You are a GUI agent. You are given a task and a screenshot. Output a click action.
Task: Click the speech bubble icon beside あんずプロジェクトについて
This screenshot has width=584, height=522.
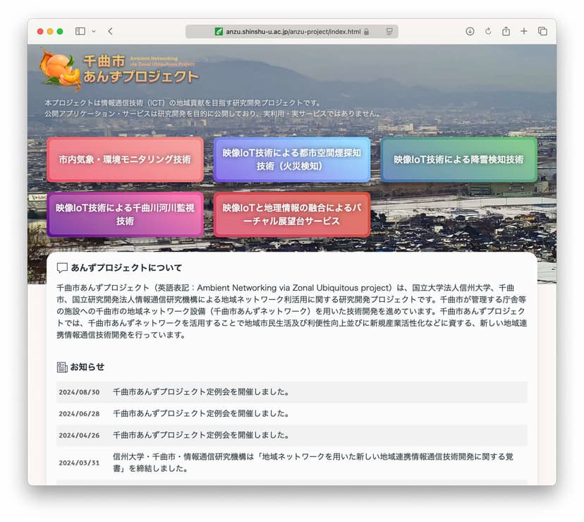click(x=63, y=267)
